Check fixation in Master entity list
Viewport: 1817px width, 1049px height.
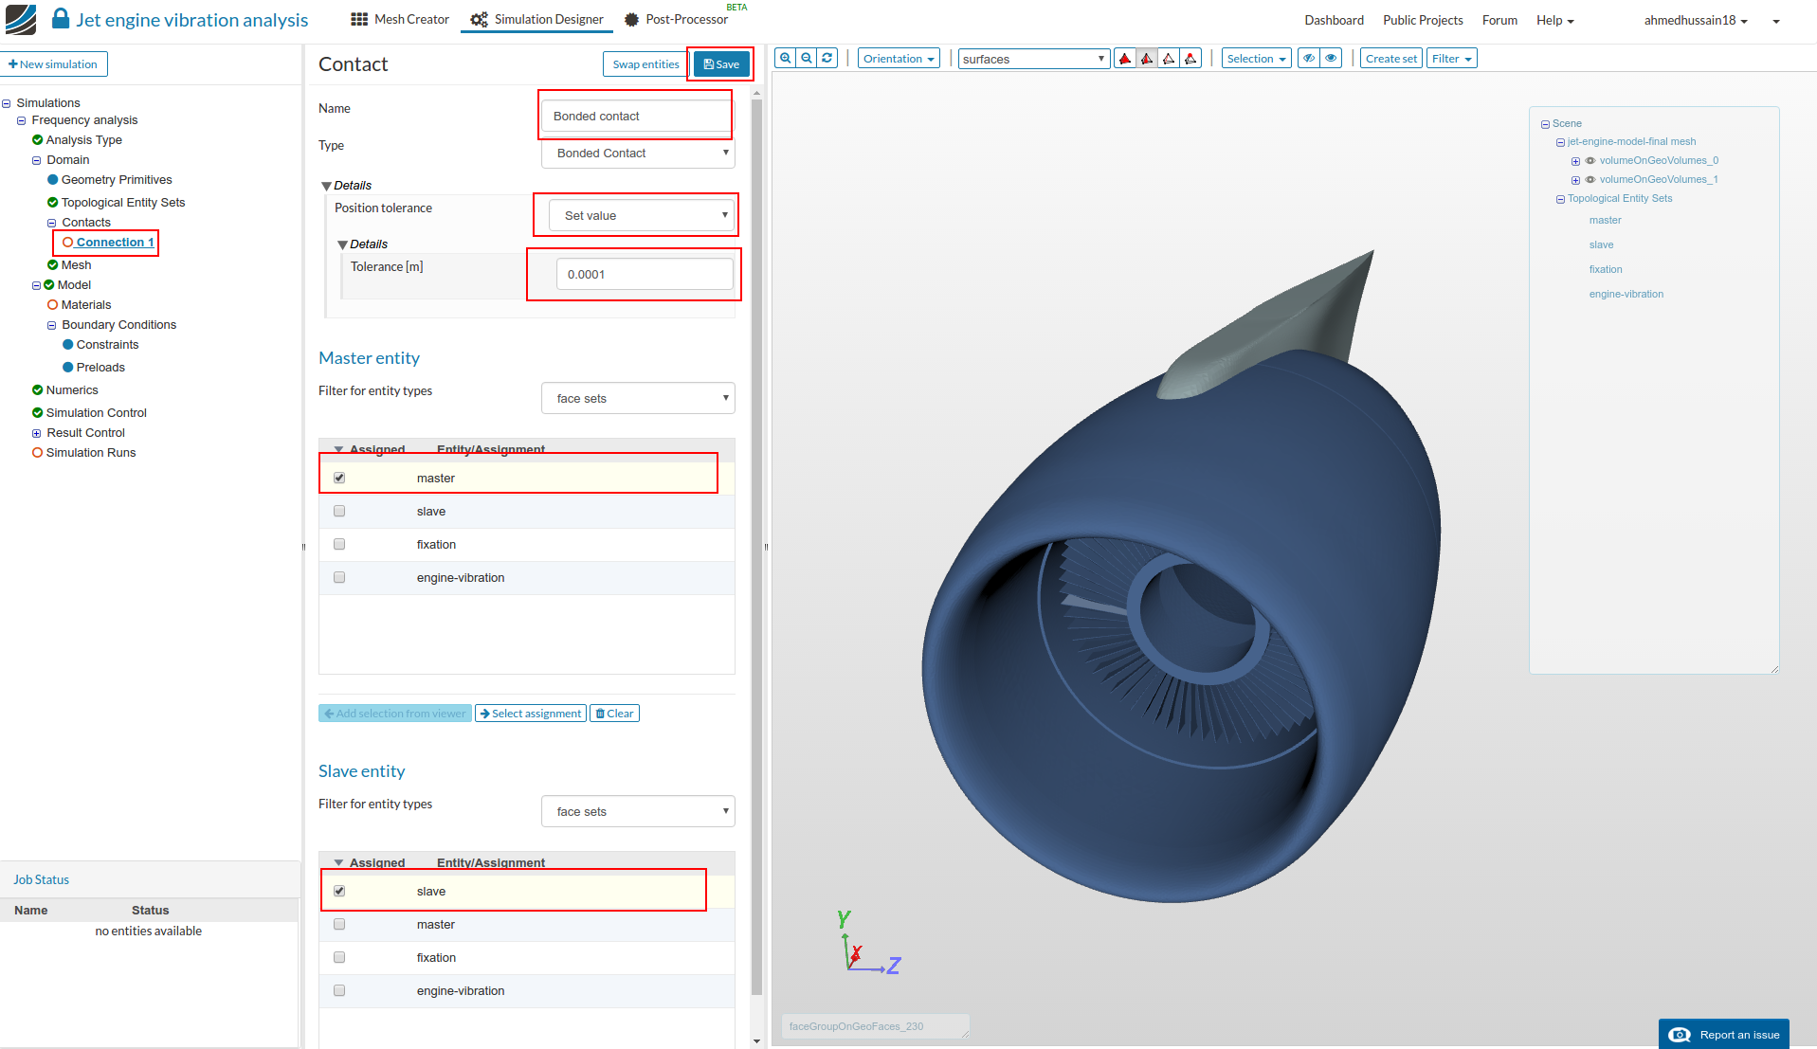(339, 545)
